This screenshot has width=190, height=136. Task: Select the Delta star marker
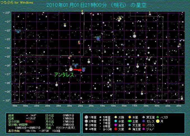click(135, 36)
